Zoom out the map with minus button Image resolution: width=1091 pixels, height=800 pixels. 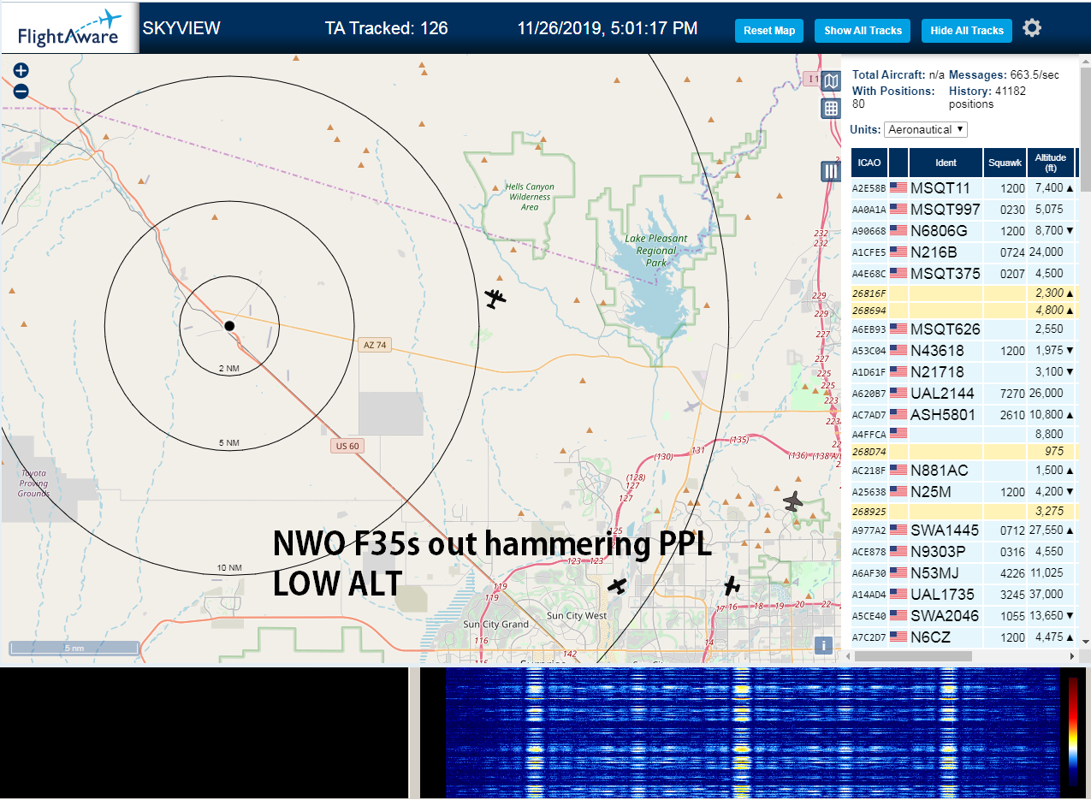pyautogui.click(x=21, y=91)
